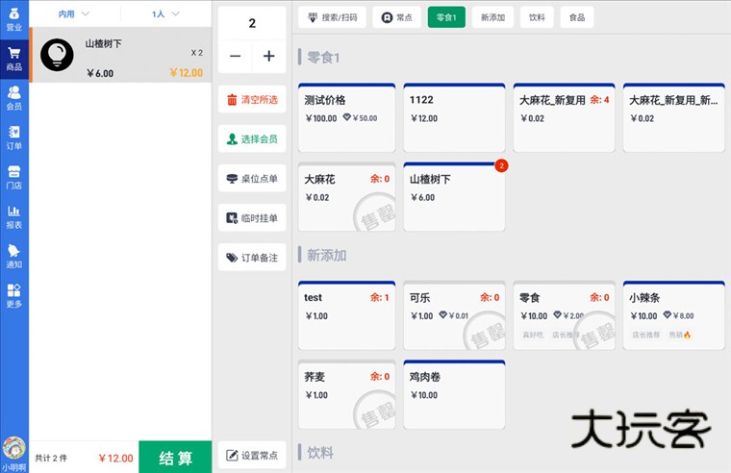Expand the 1人 guest count dropdown

click(x=165, y=14)
